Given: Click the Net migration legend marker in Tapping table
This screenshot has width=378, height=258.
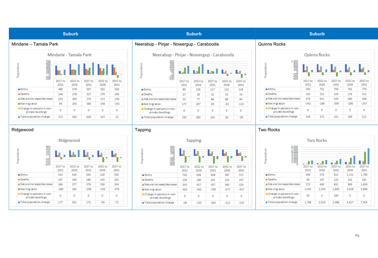Looking at the screenshot, I should (x=143, y=189).
